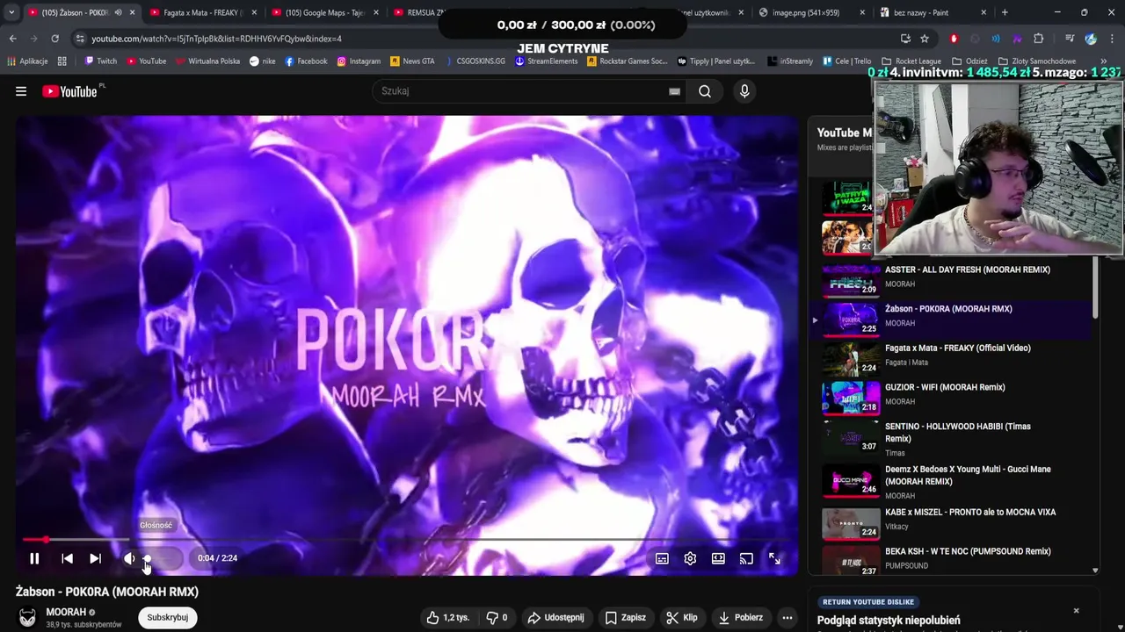Enter fullscreen mode in player
Viewport: 1125px width, 632px height.
coord(774,558)
